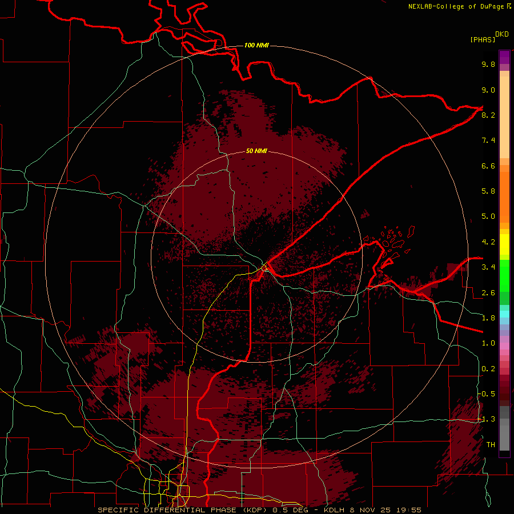Pick the light peach segment of the color bar
Screen dimensions: 514x514
pos(504,117)
